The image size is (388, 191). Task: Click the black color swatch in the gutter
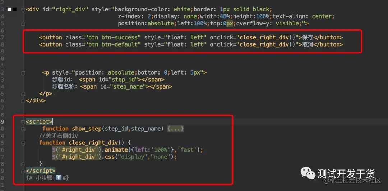15,9
